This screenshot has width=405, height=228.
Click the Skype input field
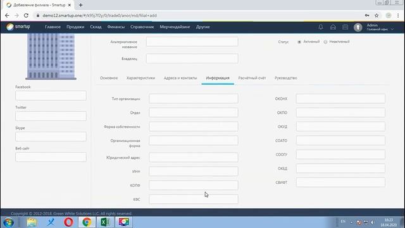point(51,137)
